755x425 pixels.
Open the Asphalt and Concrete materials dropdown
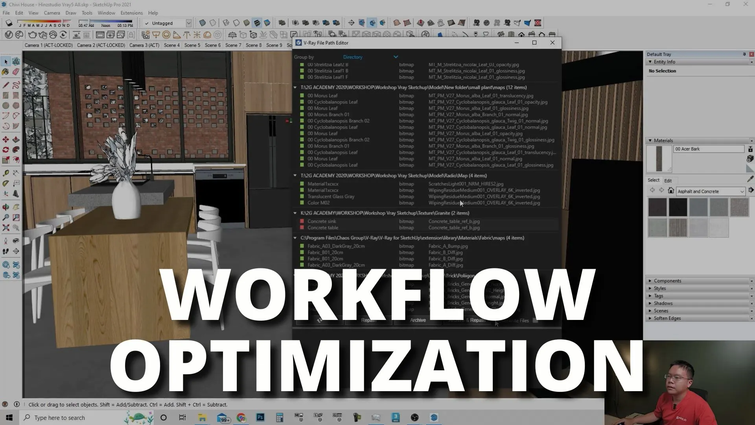pyautogui.click(x=711, y=191)
